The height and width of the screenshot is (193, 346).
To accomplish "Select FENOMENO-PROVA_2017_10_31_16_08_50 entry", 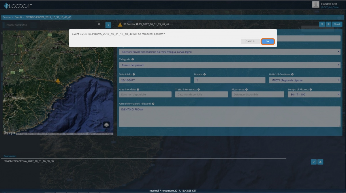I will tap(29, 161).
